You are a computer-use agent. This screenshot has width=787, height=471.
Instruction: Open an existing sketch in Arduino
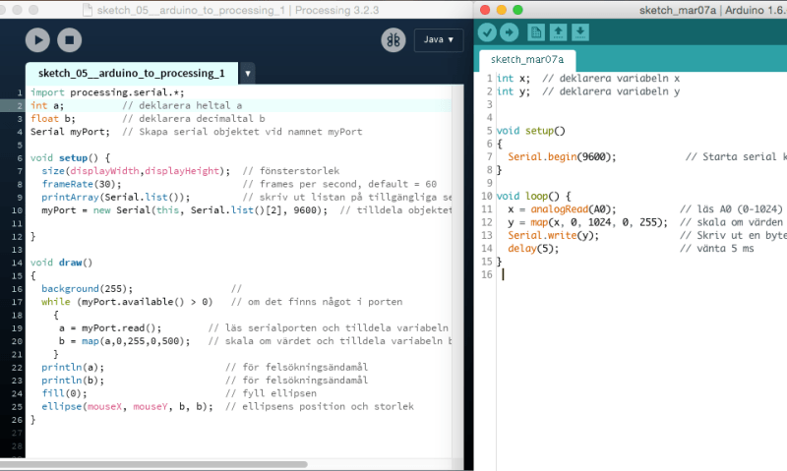(x=558, y=32)
